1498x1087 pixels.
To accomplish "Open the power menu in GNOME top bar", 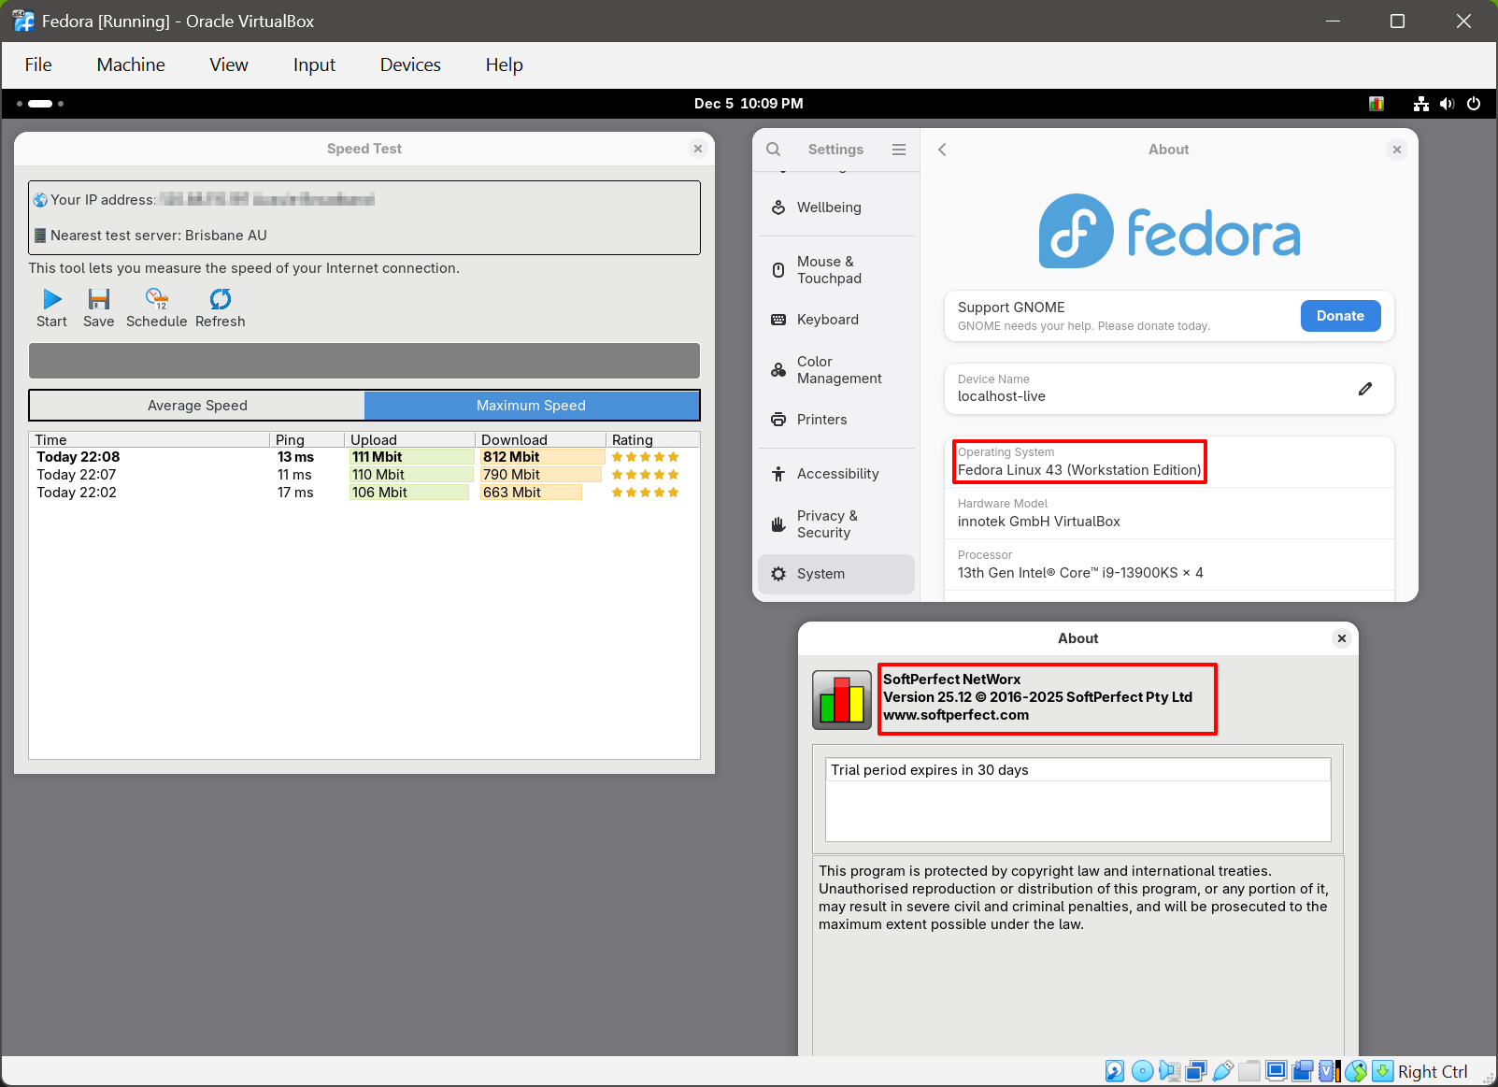I will (1474, 104).
